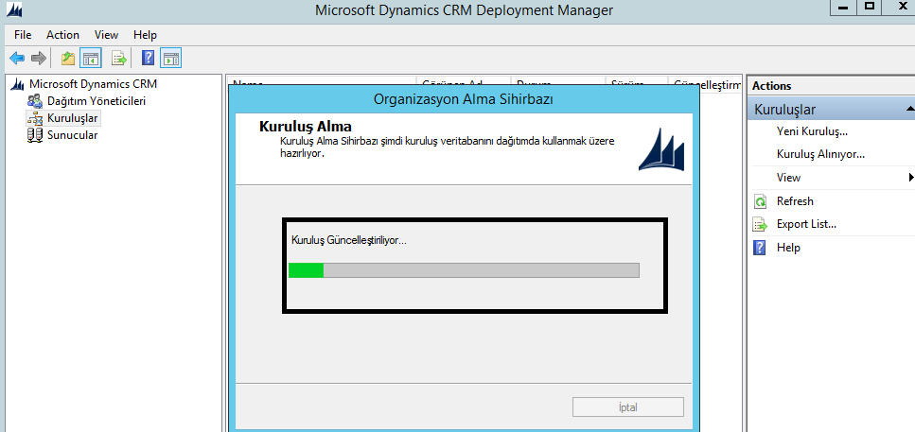Click the Back arrow toolbar icon
This screenshot has height=432, width=915.
(17, 58)
